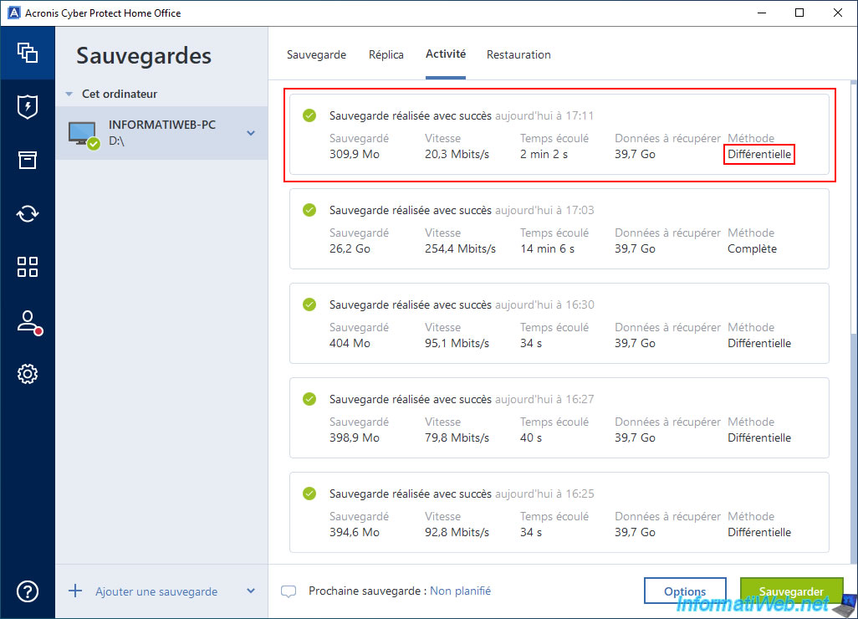Open the Settings gear section
The image size is (858, 619).
(x=28, y=374)
